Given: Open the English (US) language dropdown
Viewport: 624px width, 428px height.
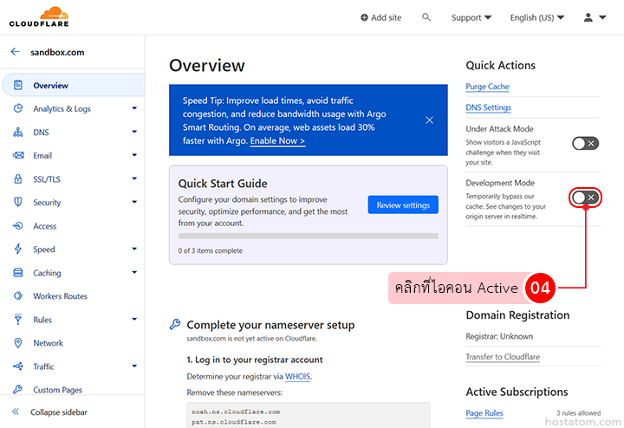Looking at the screenshot, I should [x=536, y=17].
